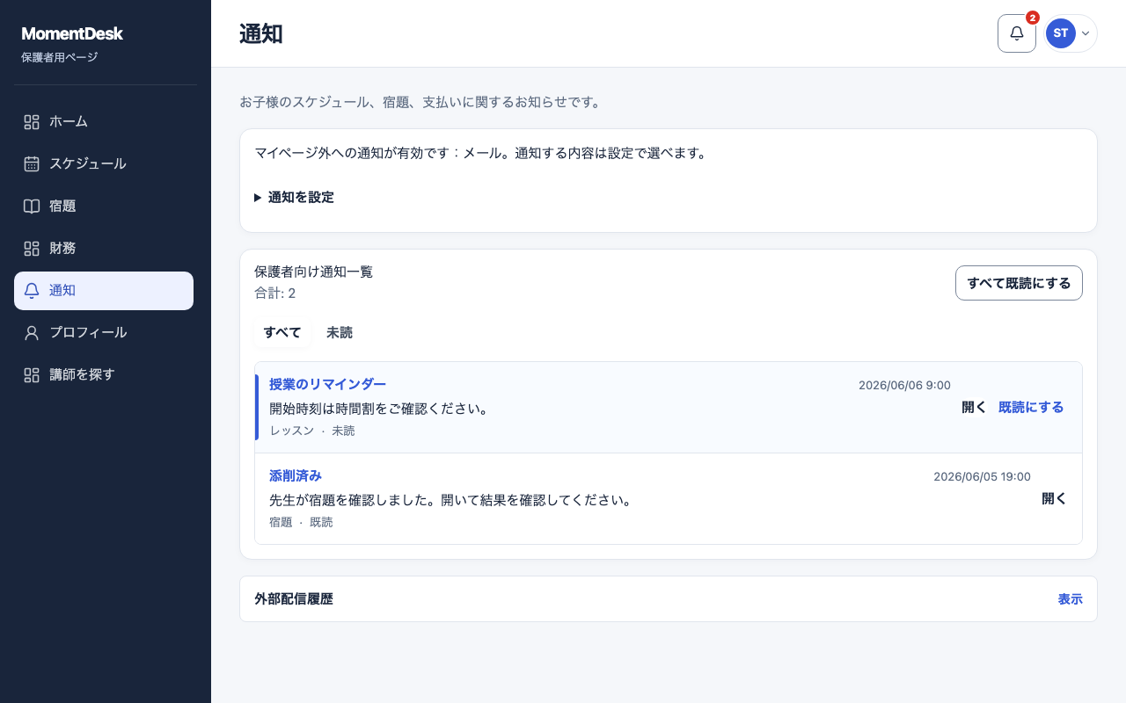Screen dimensions: 1126x703
Task: Click the すべて既読にする button
Action: tap(1019, 283)
